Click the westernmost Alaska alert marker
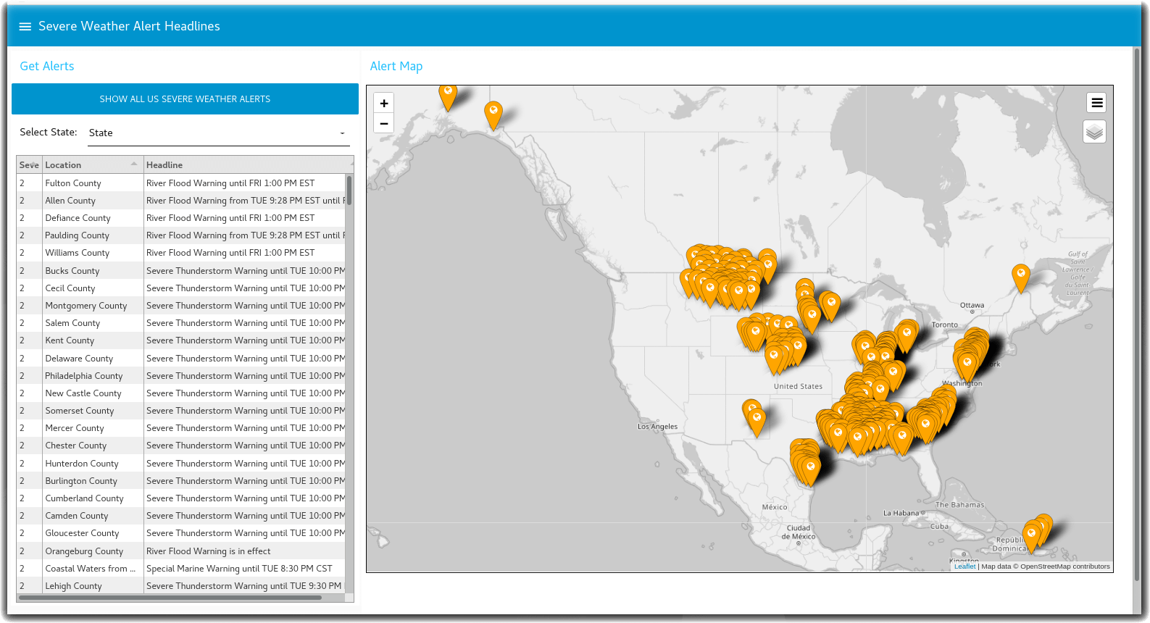The width and height of the screenshot is (1150, 623). pos(448,96)
